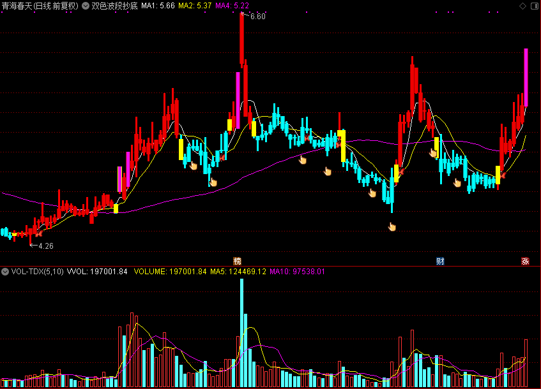
Task: Click the diamond icon in the top-right corner
Action: pyautogui.click(x=522, y=6)
